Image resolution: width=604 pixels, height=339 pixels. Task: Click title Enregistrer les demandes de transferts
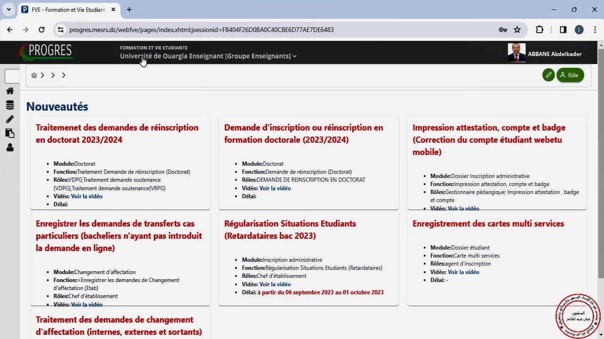(x=119, y=236)
